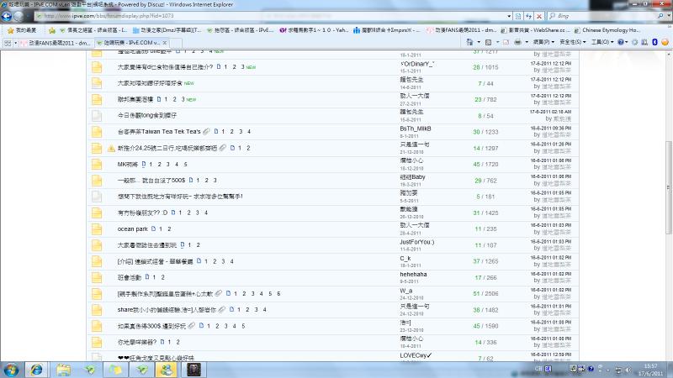
Task: Click the gear icon in command bar
Action: click(635, 42)
